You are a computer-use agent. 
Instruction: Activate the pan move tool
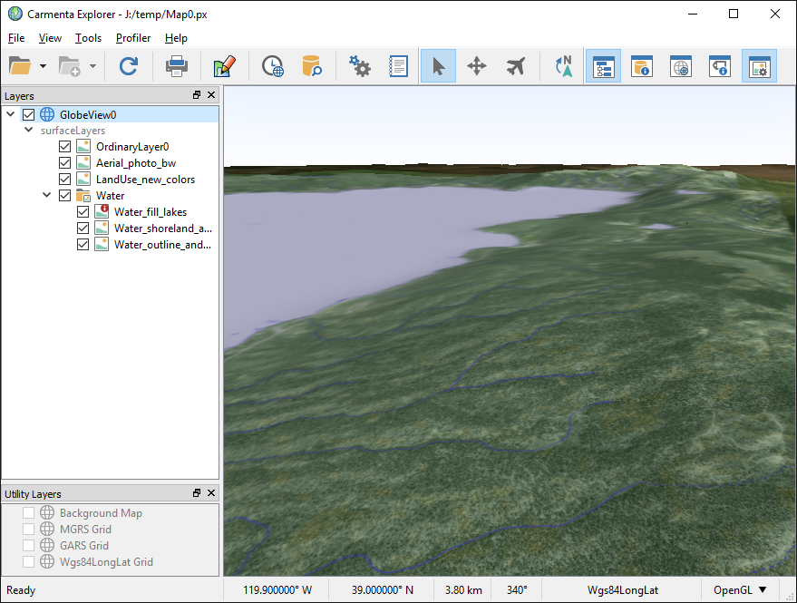(x=477, y=66)
